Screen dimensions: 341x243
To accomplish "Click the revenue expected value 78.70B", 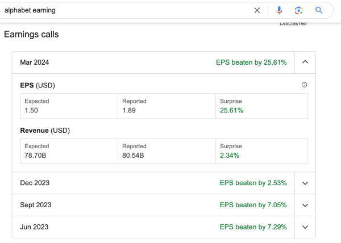I will click(35, 156).
